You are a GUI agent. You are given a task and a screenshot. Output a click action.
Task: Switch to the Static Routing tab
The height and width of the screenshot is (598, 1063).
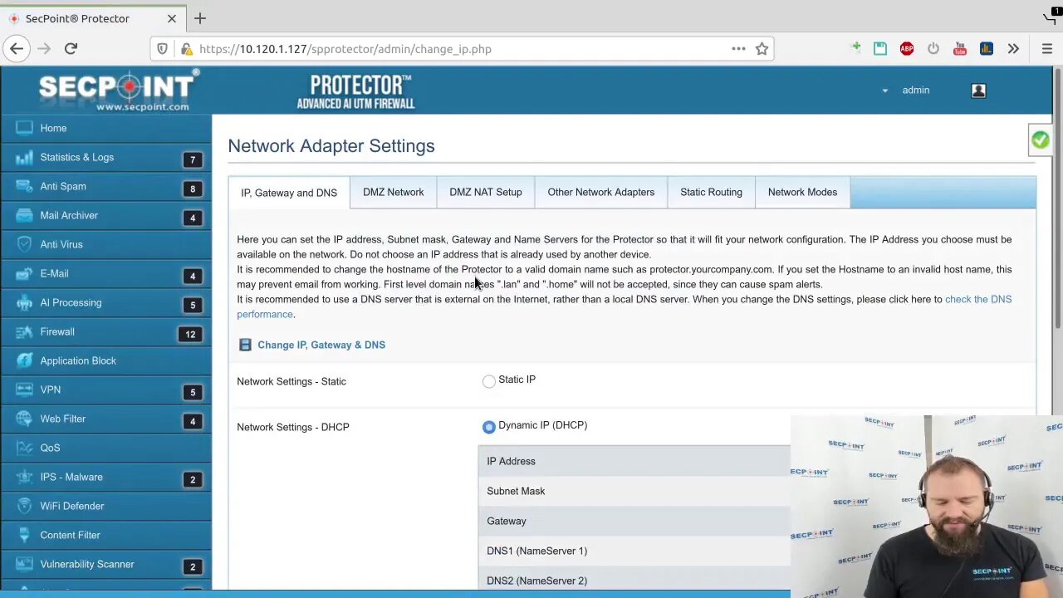point(711,192)
